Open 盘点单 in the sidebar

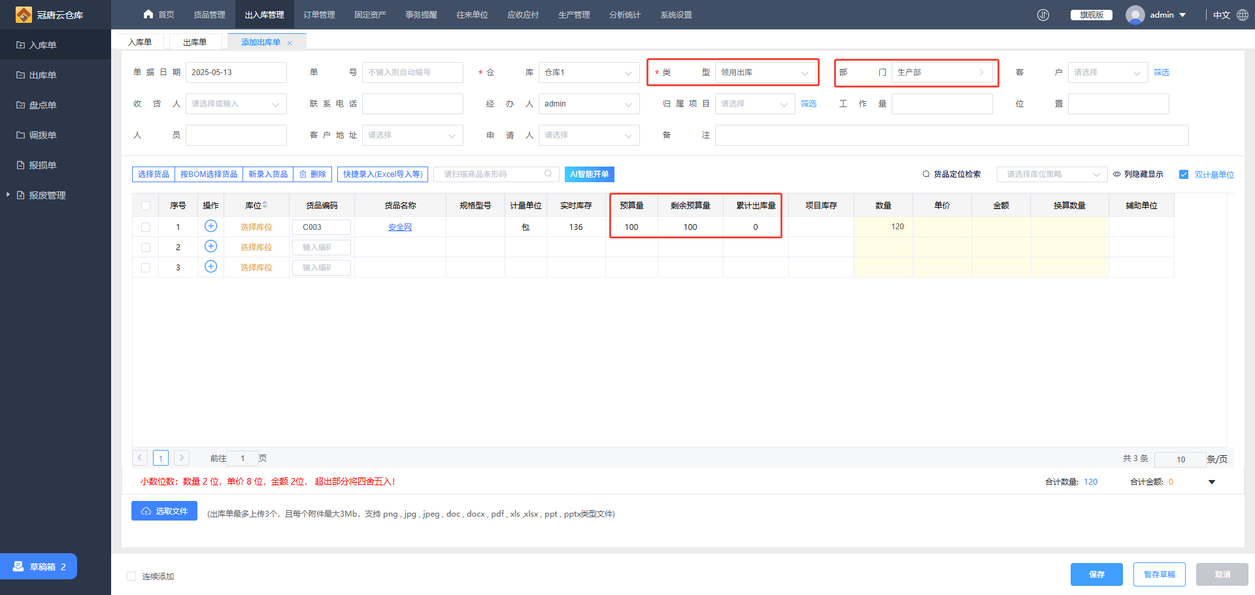(x=42, y=105)
